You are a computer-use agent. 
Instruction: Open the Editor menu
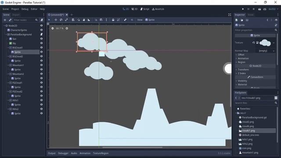point(34,9)
